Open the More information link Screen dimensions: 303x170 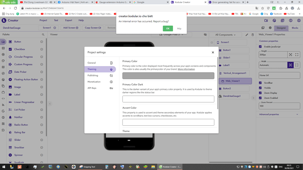tap(186, 69)
